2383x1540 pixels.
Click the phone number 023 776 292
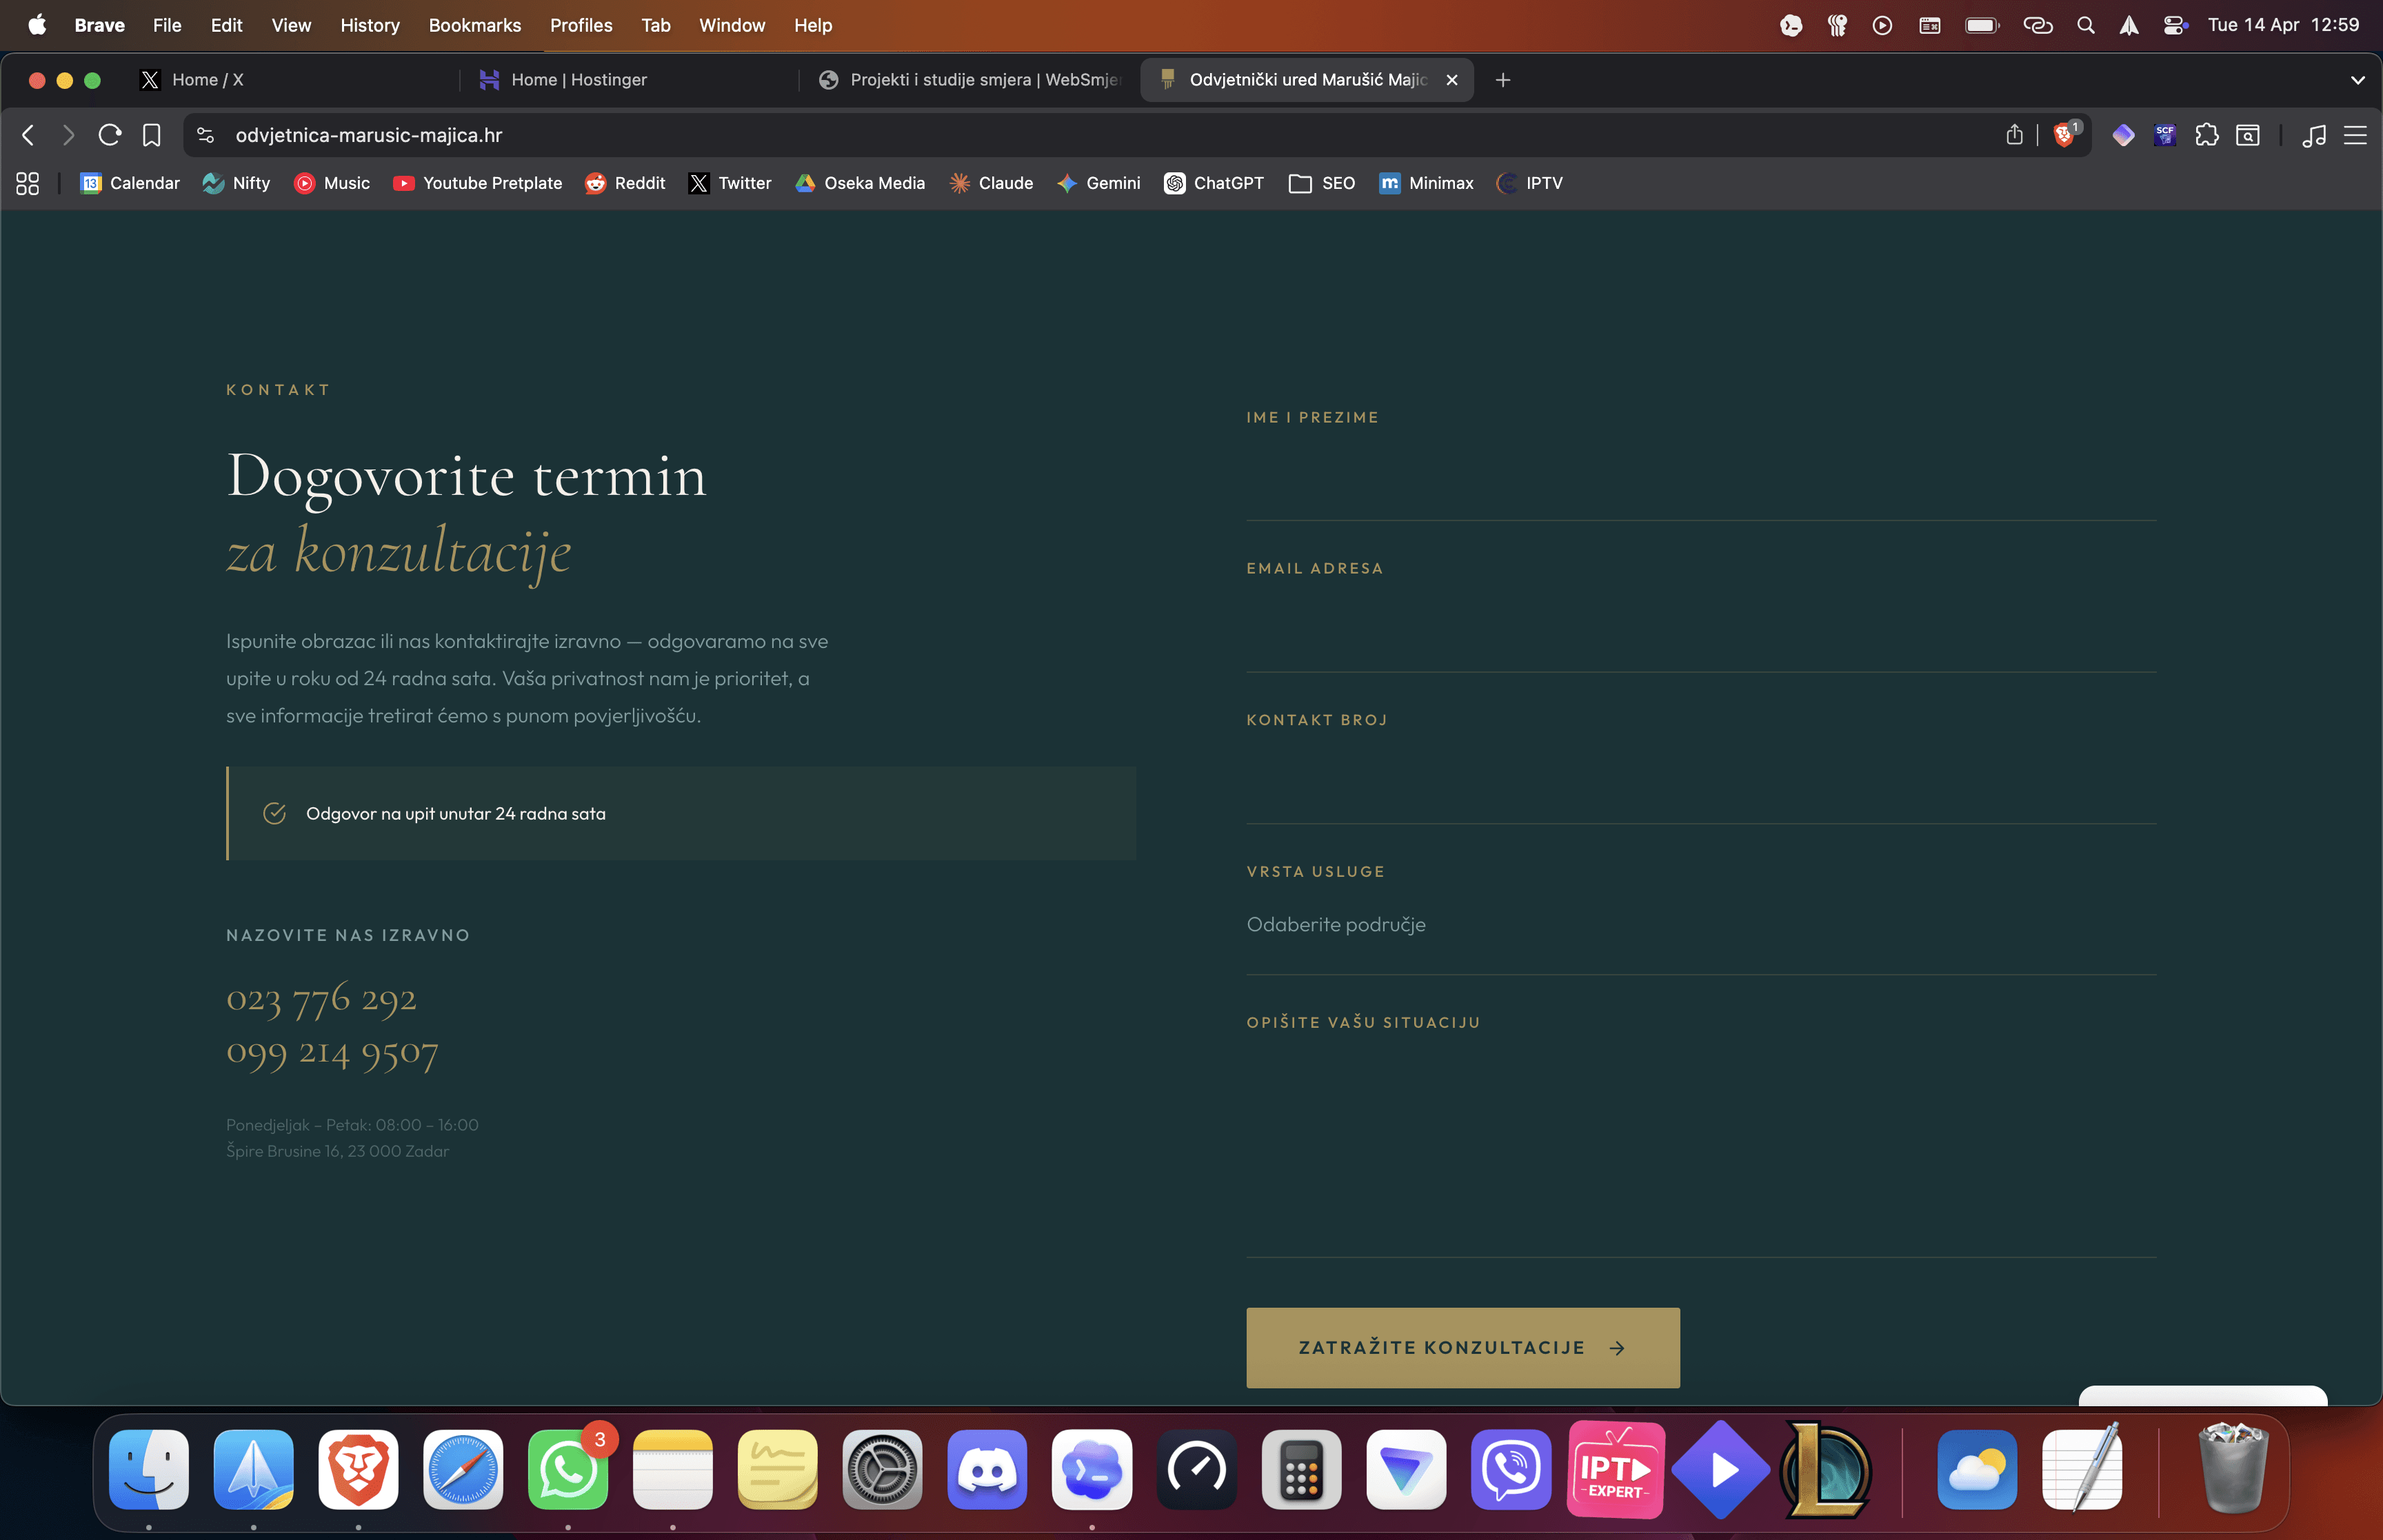pyautogui.click(x=321, y=998)
